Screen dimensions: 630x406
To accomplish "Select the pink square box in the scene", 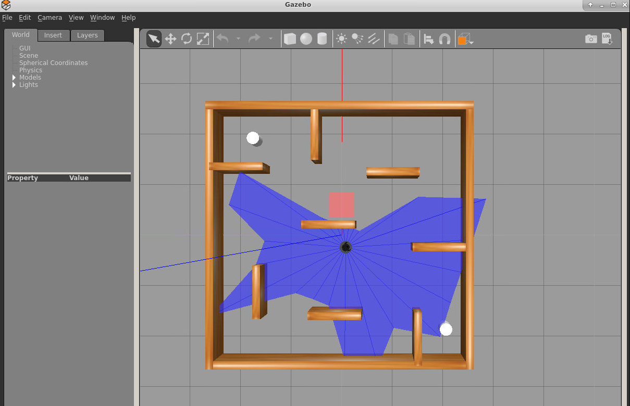I will [341, 205].
